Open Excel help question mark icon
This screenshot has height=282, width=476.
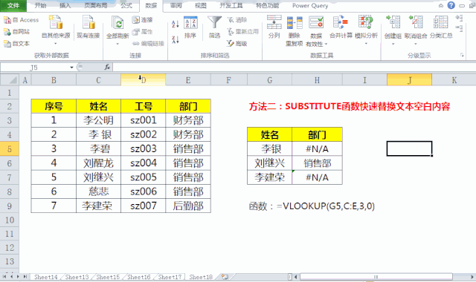[x=451, y=5]
